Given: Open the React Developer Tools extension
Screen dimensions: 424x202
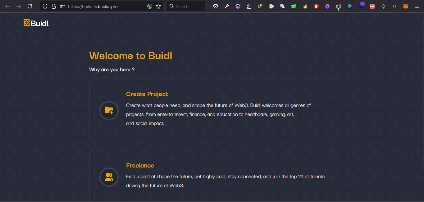Looking at the screenshot, I should coord(350,6).
